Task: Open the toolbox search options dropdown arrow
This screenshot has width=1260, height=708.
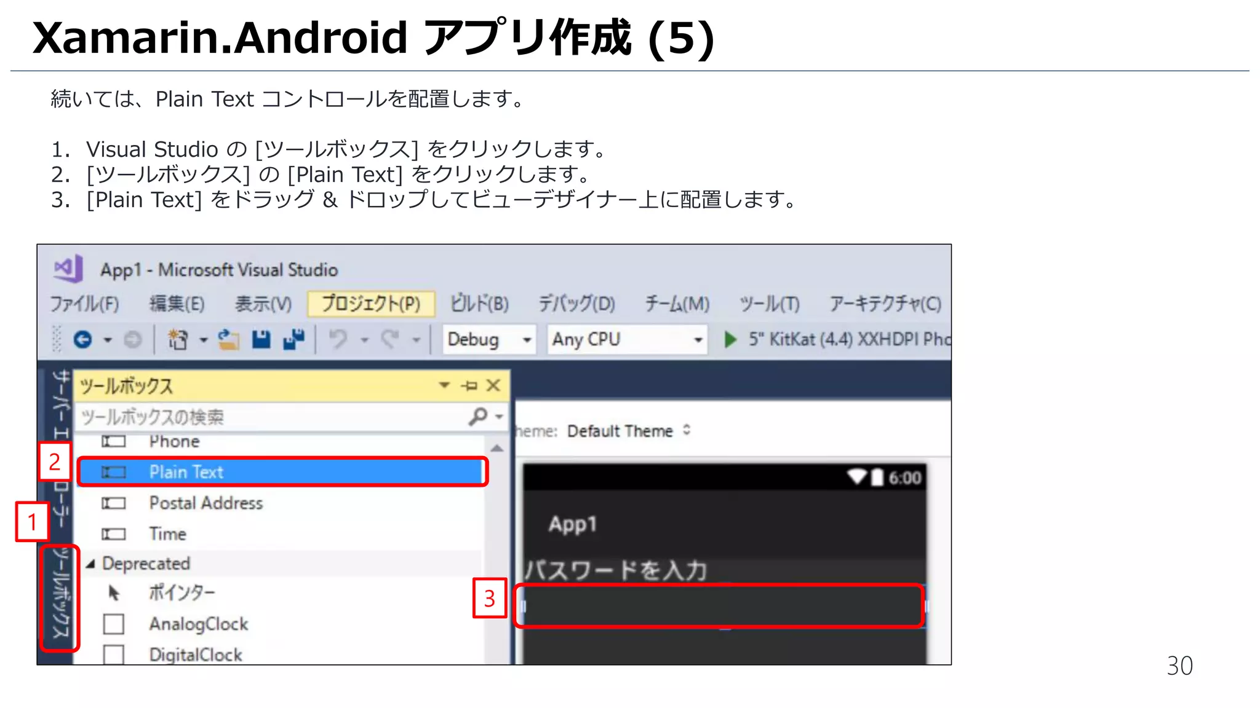Action: pos(499,417)
